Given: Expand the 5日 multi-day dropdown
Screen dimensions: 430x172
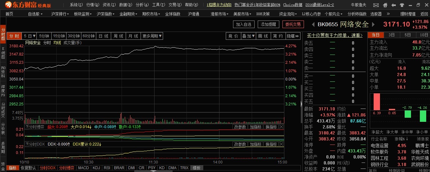Looking at the screenshot, I should coord(30,36).
